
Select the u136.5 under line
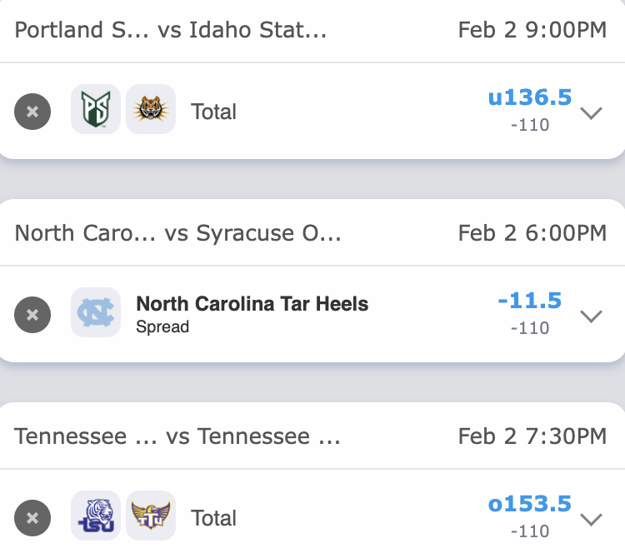530,98
